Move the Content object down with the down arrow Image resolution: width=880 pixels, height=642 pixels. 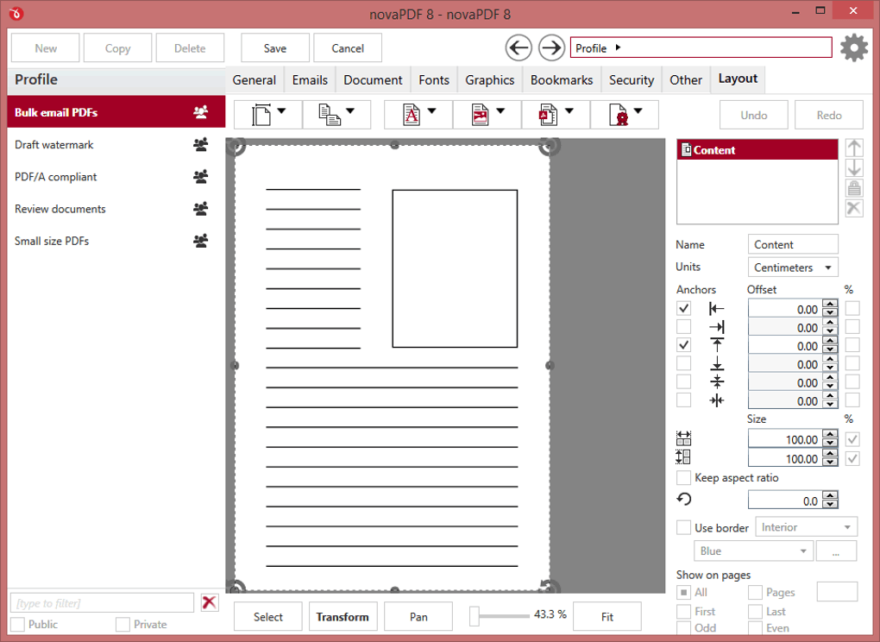pyautogui.click(x=853, y=167)
